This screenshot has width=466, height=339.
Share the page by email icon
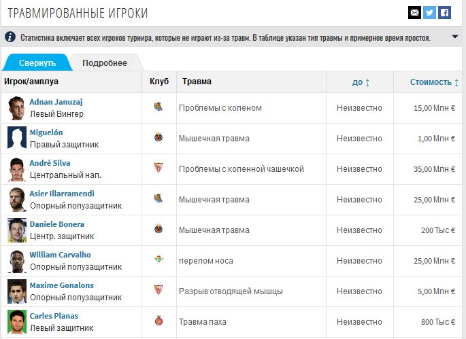coord(414,12)
